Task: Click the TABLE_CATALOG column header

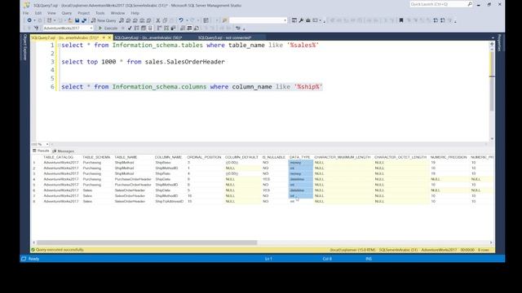Action: pyautogui.click(x=58, y=157)
